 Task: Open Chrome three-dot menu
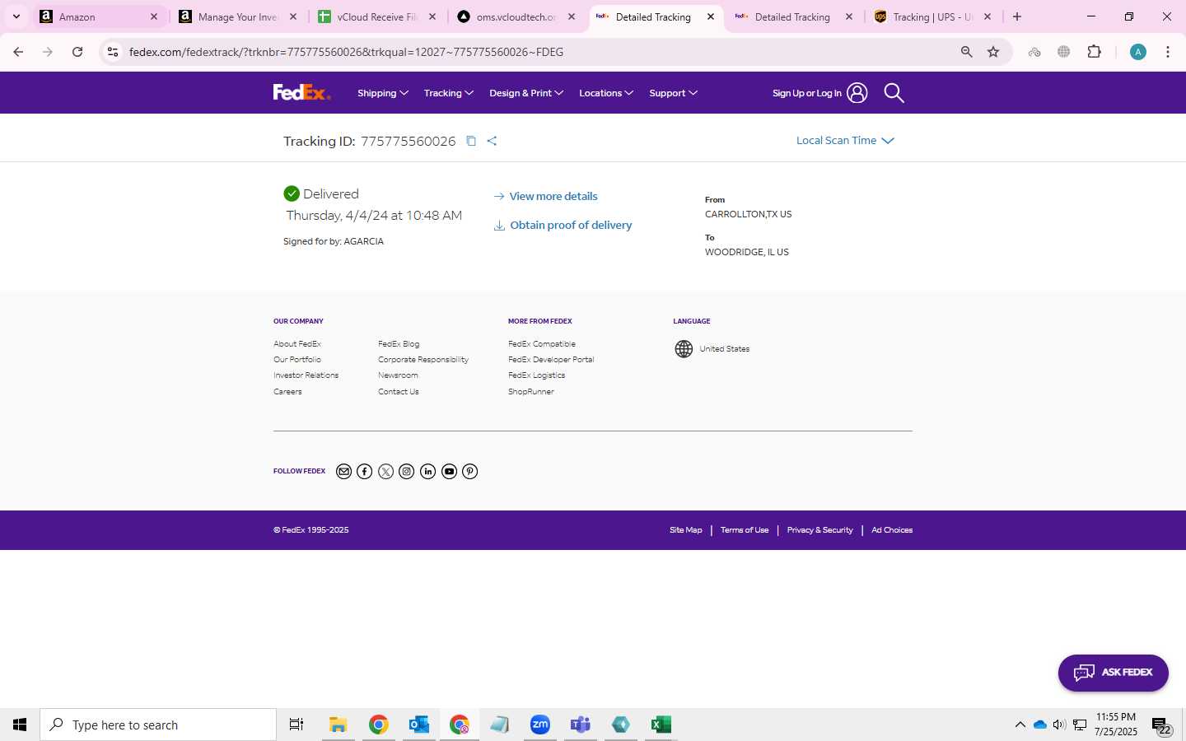[x=1167, y=52]
